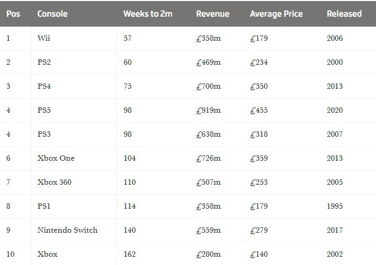This screenshot has width=376, height=265.
Task: Click the Pos column header
Action: pyautogui.click(x=13, y=14)
